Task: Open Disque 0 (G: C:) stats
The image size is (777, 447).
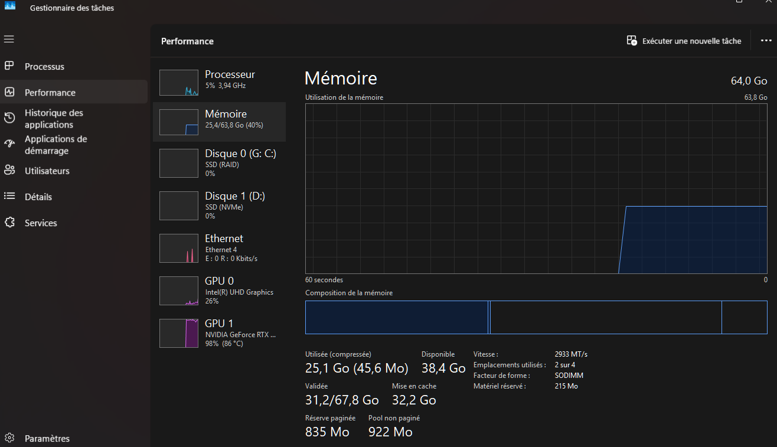Action: [219, 162]
